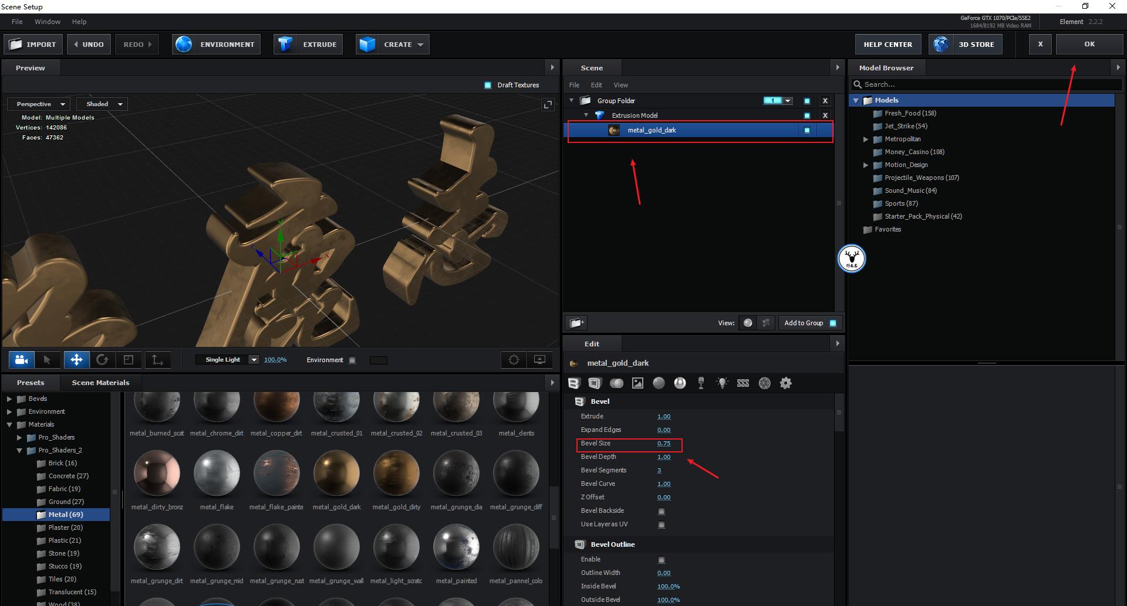This screenshot has width=1127, height=606.
Task: Open the Window menu
Action: 47,22
